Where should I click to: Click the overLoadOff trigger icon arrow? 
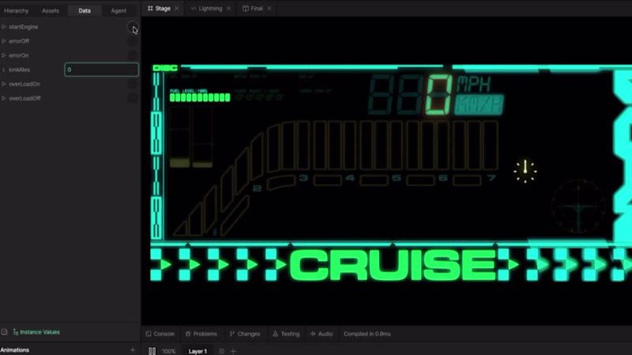(4, 98)
